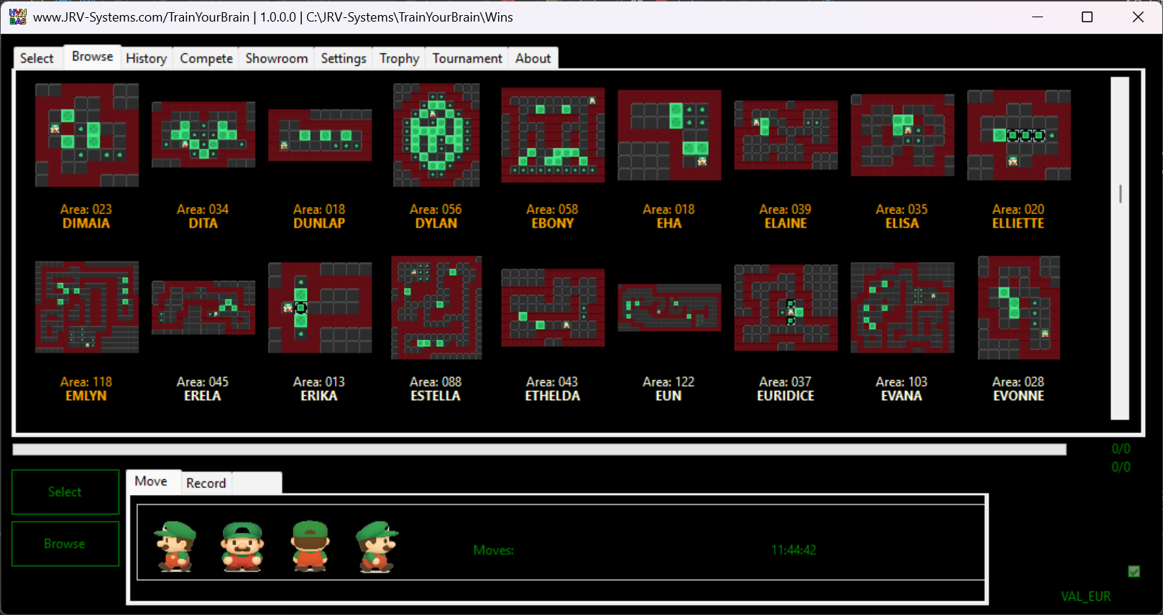Choose the ERIKA level thumbnail
The height and width of the screenshot is (615, 1163).
tap(320, 307)
